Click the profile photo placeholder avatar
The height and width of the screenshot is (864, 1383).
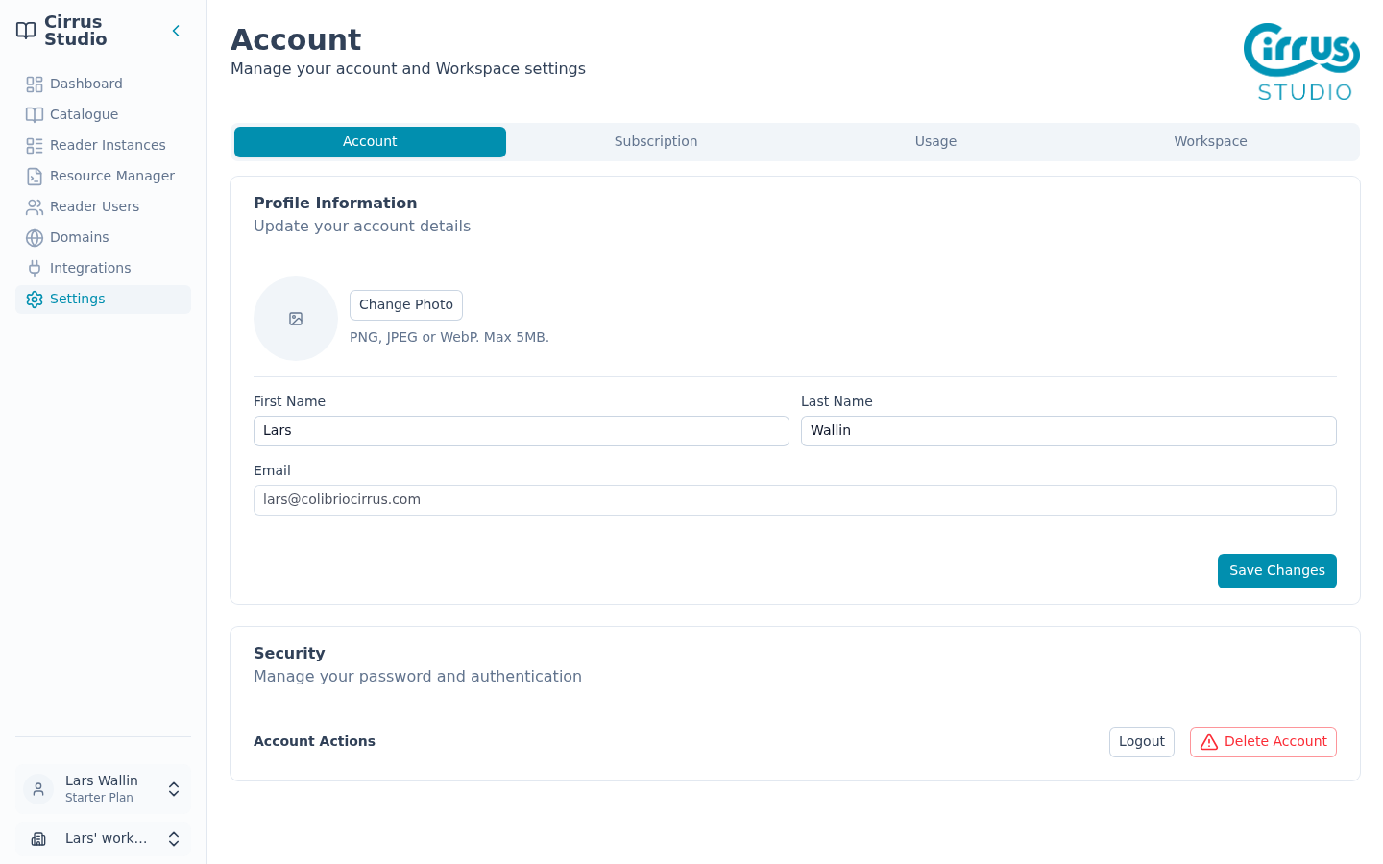coord(296,319)
